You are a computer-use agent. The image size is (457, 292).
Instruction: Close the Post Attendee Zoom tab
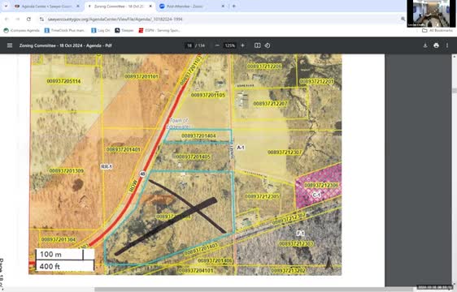click(x=223, y=6)
